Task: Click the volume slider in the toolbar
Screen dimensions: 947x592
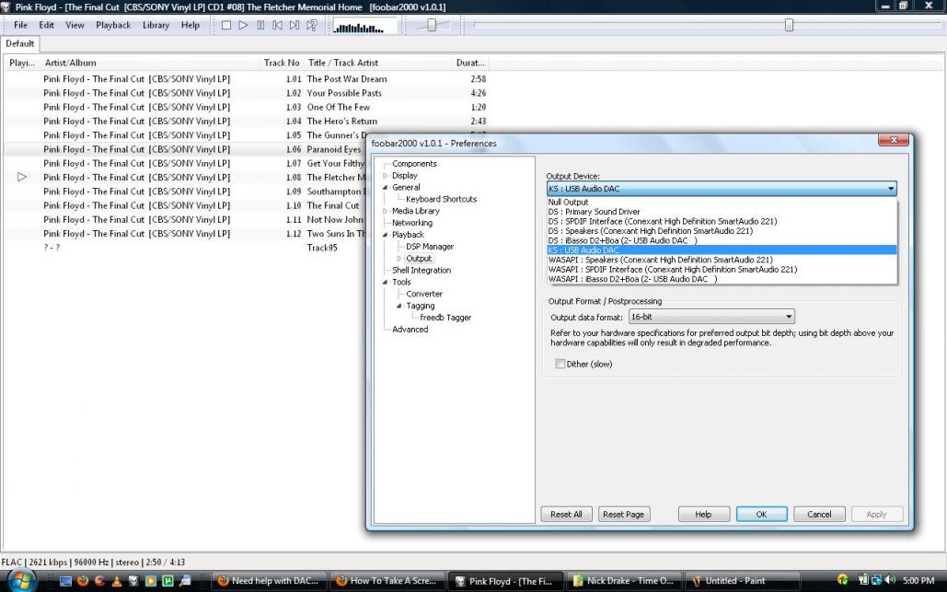Action: [x=432, y=25]
